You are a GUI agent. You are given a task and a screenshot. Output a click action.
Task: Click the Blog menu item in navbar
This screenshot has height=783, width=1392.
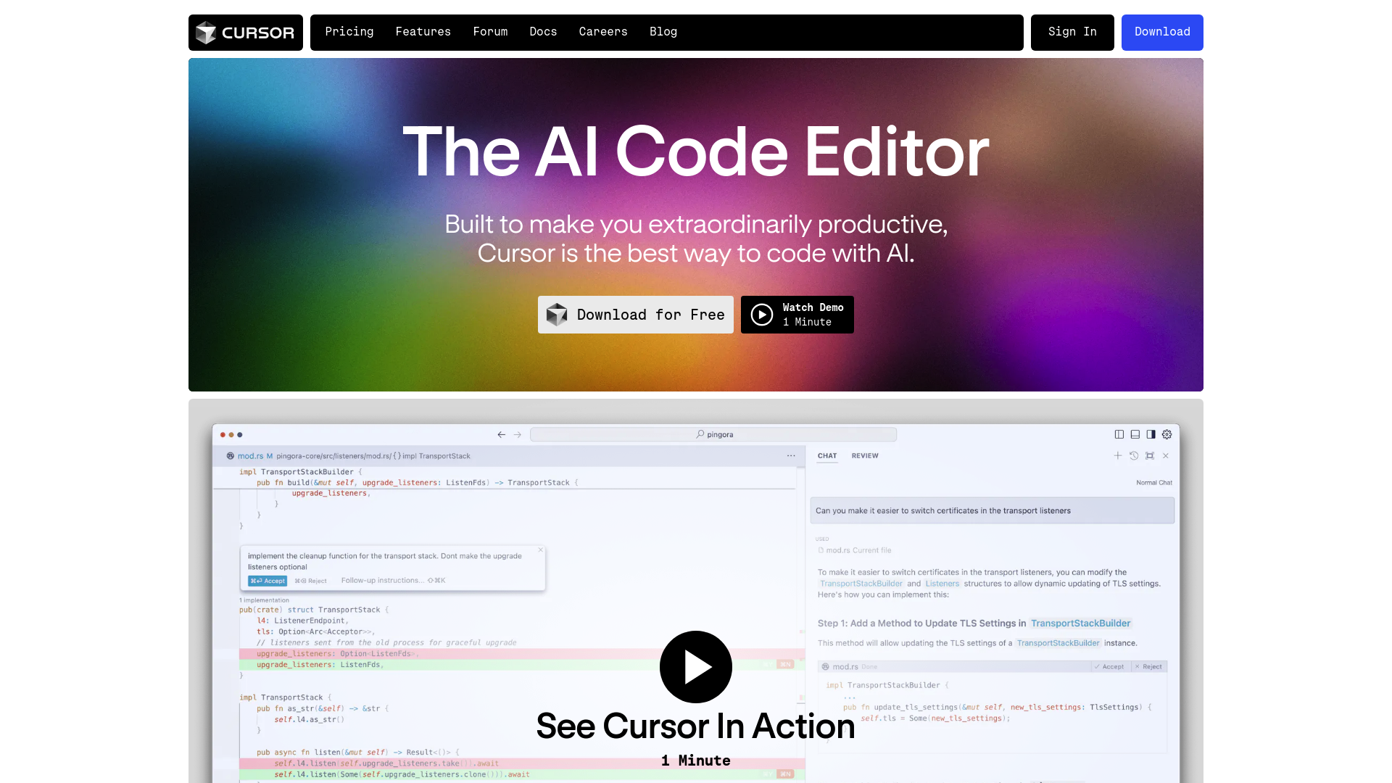pyautogui.click(x=663, y=33)
